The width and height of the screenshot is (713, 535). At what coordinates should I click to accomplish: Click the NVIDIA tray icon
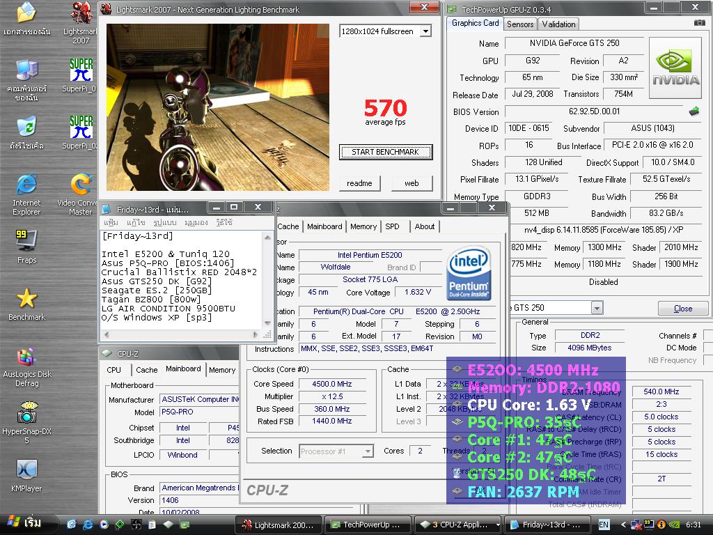[x=675, y=525]
